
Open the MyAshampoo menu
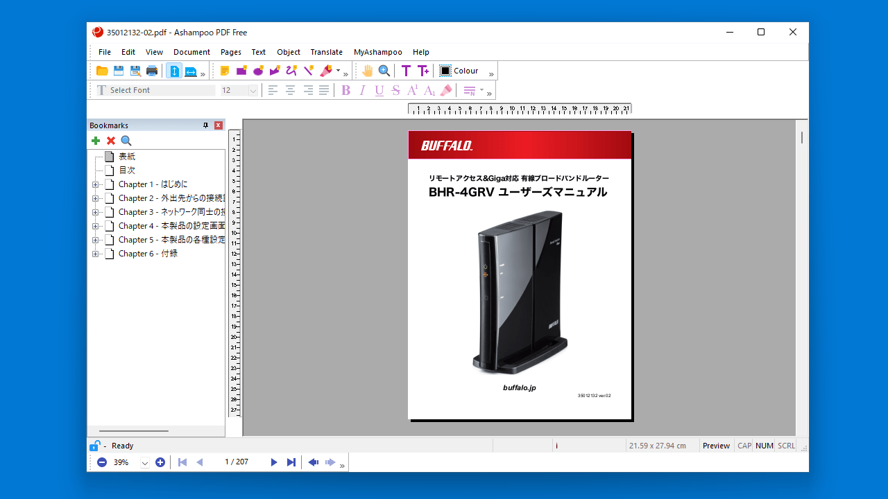378,52
